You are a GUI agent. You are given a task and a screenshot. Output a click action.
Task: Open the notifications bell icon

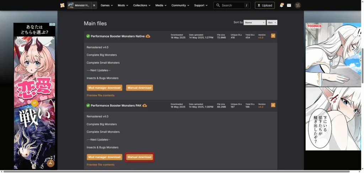tap(282, 5)
